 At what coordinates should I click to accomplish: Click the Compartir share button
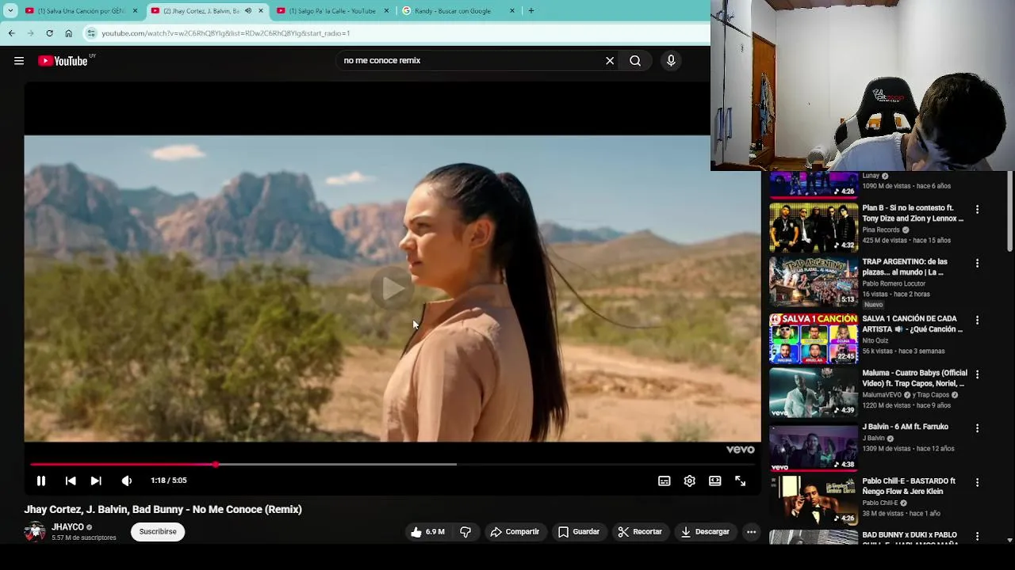[x=515, y=532]
